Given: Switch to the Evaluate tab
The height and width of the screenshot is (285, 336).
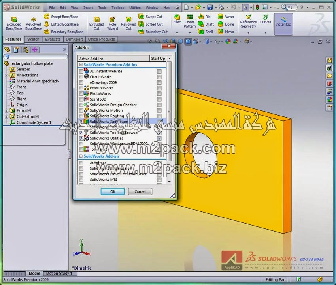Looking at the screenshot, I should pos(53,39).
